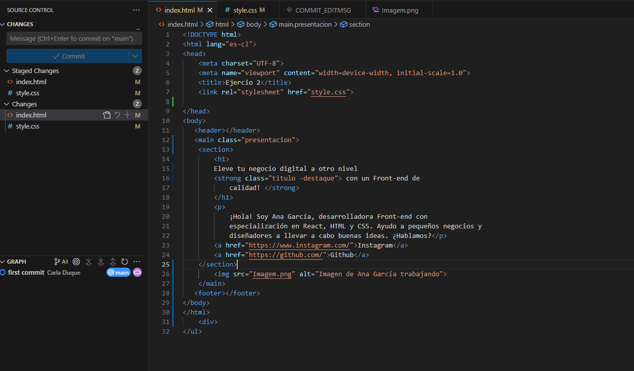Click the SOURCE CONTROL panel title

[x=30, y=10]
